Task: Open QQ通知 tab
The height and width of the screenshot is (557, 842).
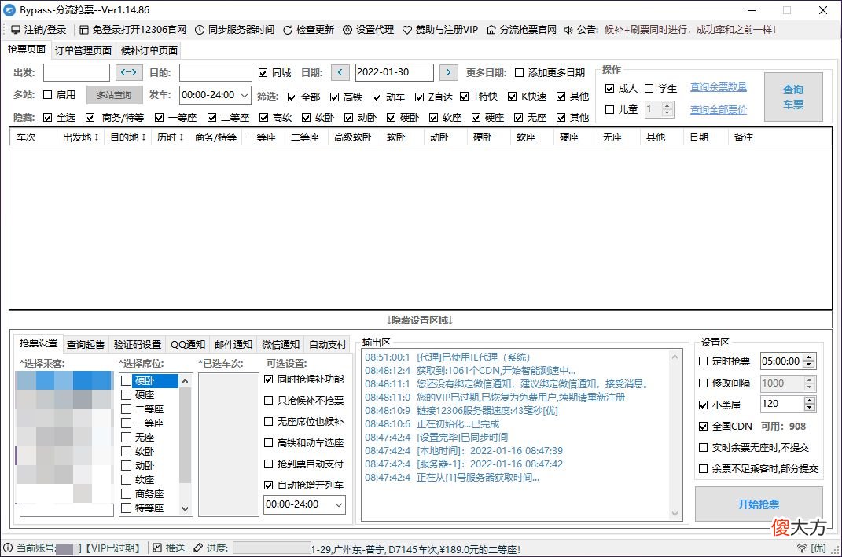Action: coord(188,345)
